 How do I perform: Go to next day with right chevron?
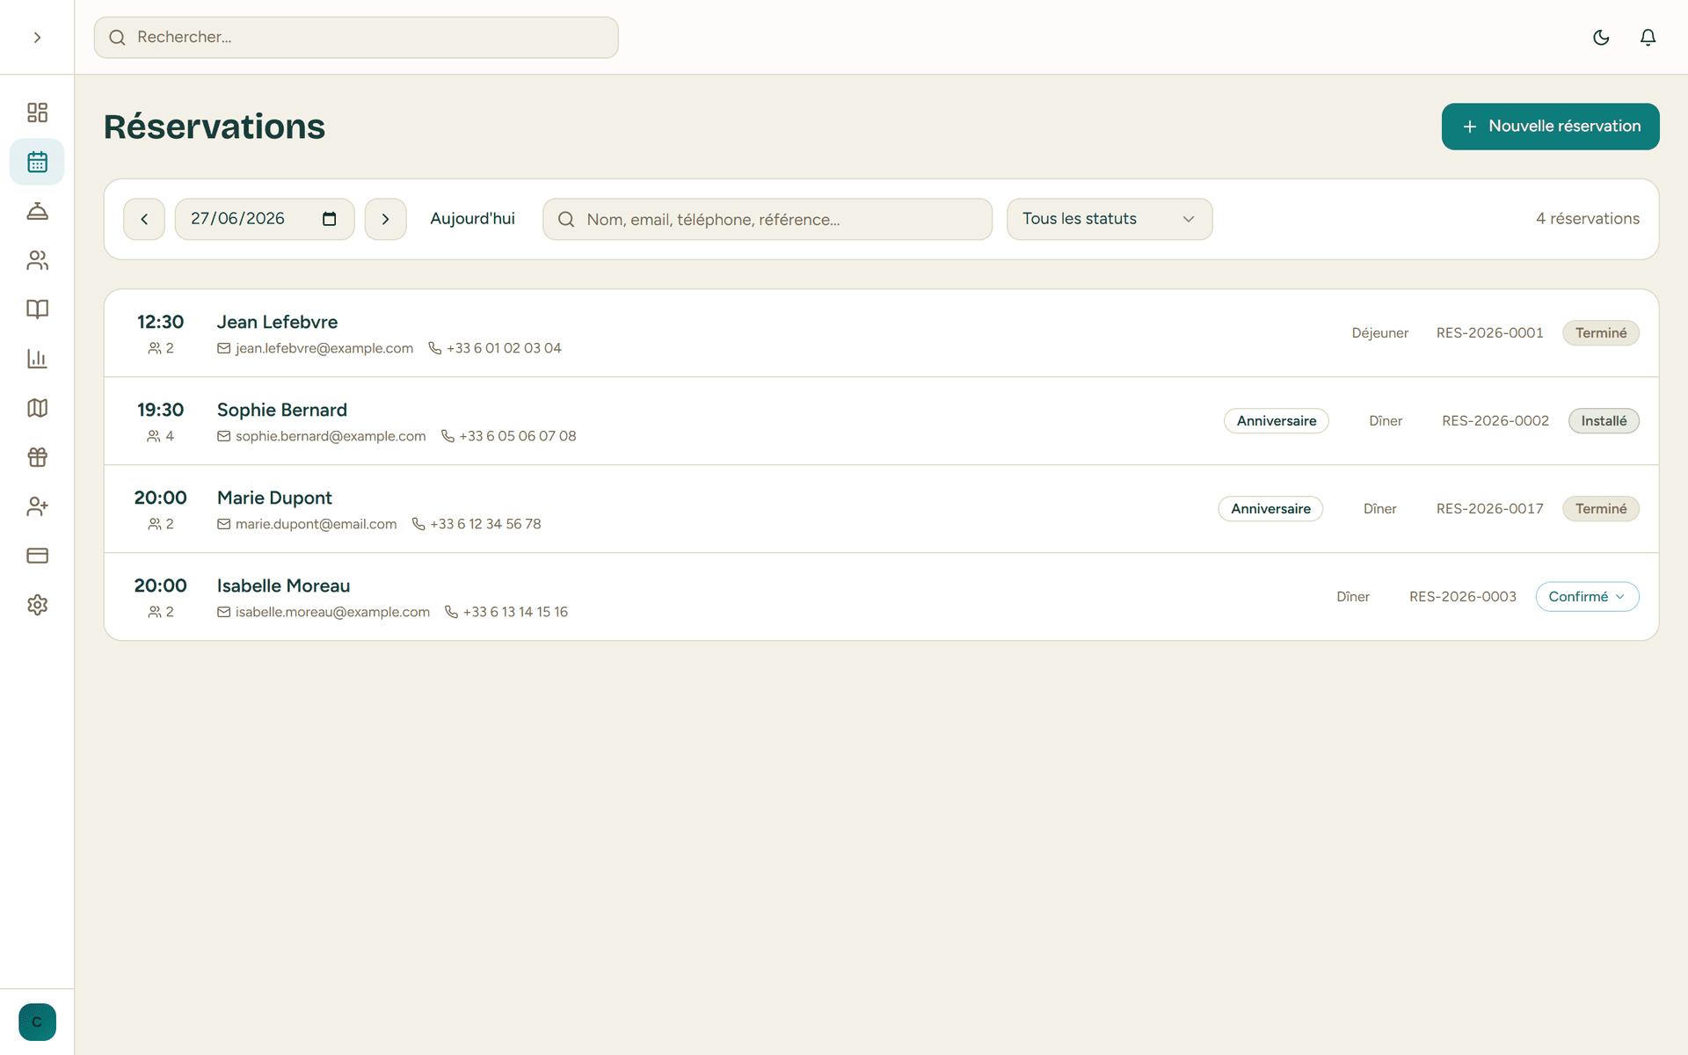pos(385,219)
